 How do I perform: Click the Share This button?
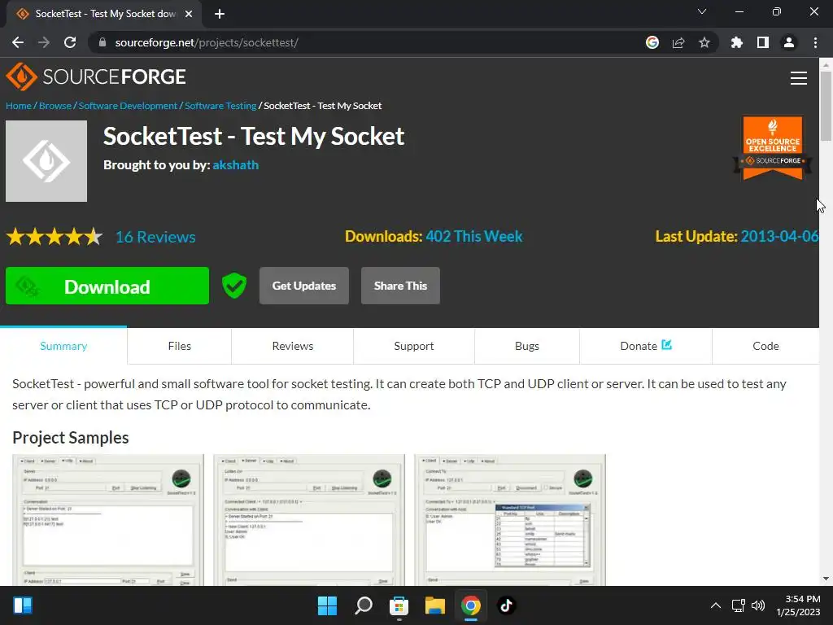[400, 286]
